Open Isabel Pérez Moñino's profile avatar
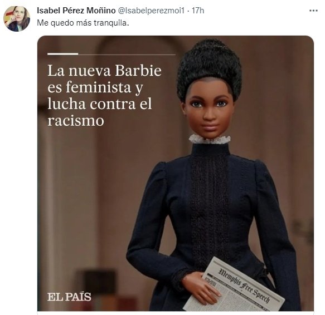The width and height of the screenshot is (325, 315). (17, 18)
